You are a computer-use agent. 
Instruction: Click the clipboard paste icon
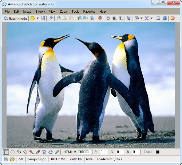[71, 18]
